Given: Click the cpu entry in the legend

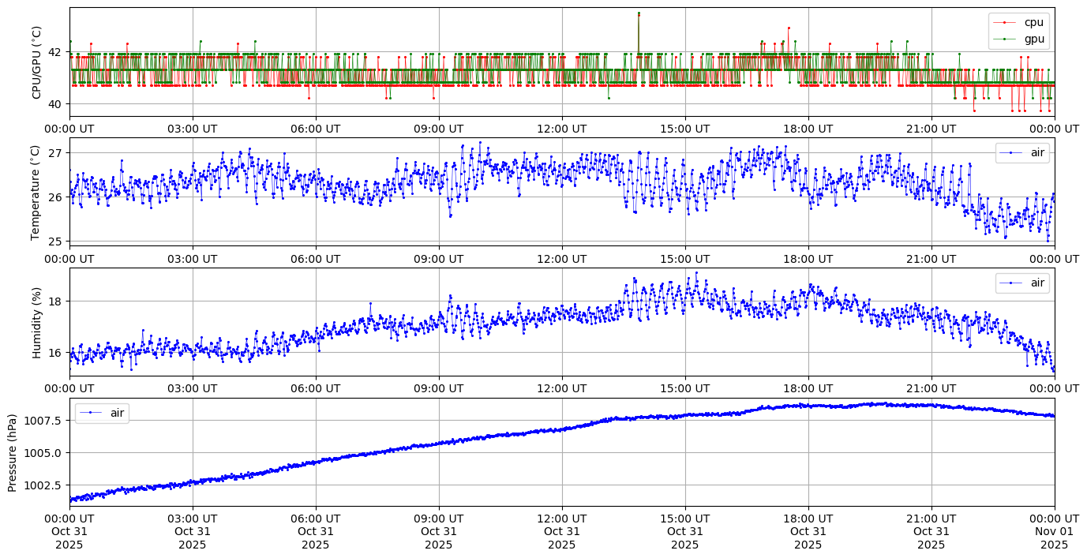Looking at the screenshot, I should [x=1033, y=22].
